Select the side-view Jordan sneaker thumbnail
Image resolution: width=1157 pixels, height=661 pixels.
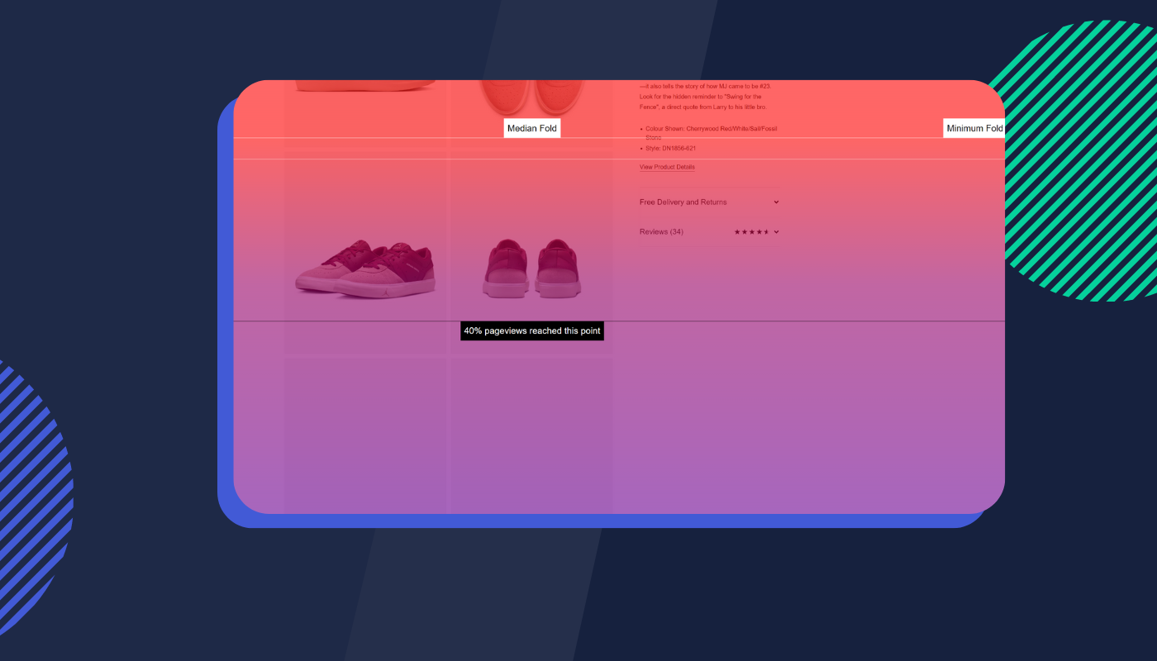365,264
